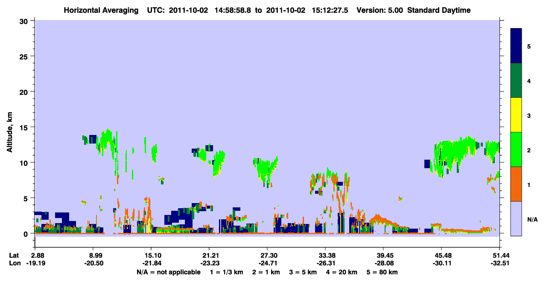Viewport: 555px width, 284px height.
Task: Click the dark blue colorbar segment labeled 5
Action: (516, 46)
